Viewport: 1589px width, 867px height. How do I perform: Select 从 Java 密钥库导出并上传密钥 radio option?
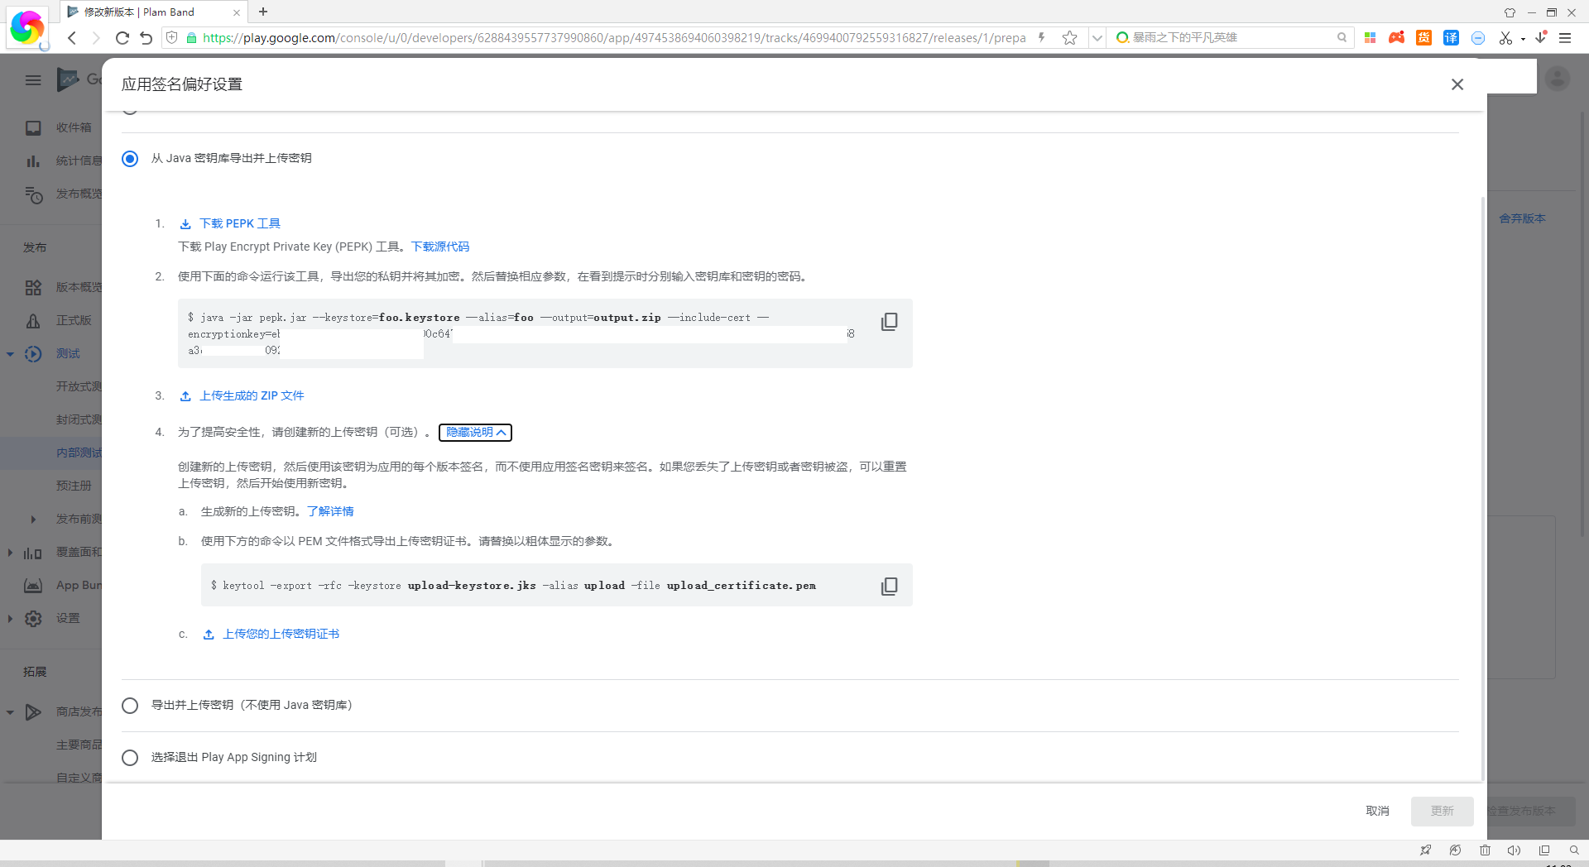(x=130, y=159)
